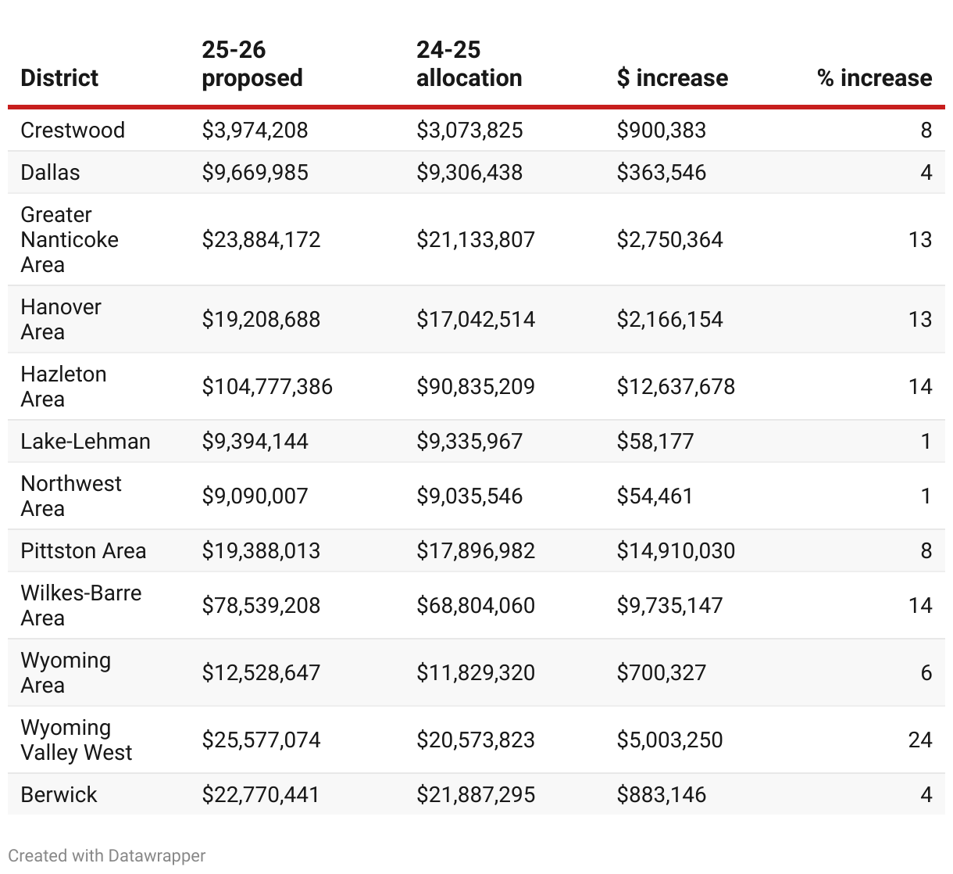The width and height of the screenshot is (953, 874).
Task: Select Pittston Area's $14,910,030 increase cell
Action: coord(676,550)
